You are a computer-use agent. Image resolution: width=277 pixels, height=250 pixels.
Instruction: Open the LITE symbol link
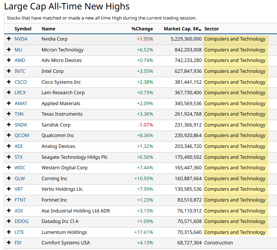(19, 232)
